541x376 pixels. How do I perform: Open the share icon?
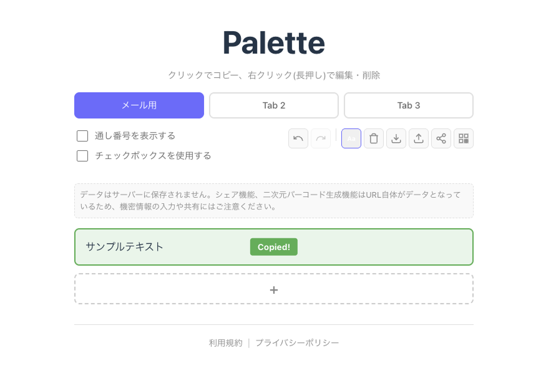tap(441, 138)
